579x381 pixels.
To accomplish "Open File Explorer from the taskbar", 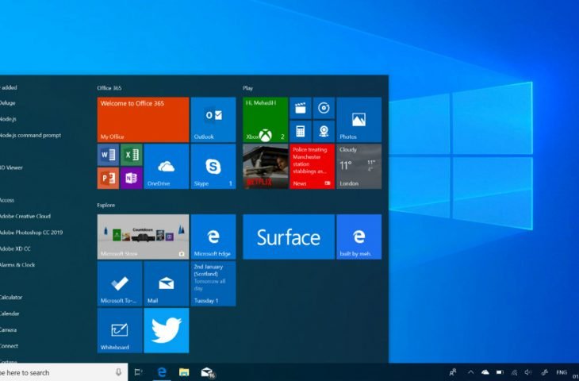I will click(184, 371).
